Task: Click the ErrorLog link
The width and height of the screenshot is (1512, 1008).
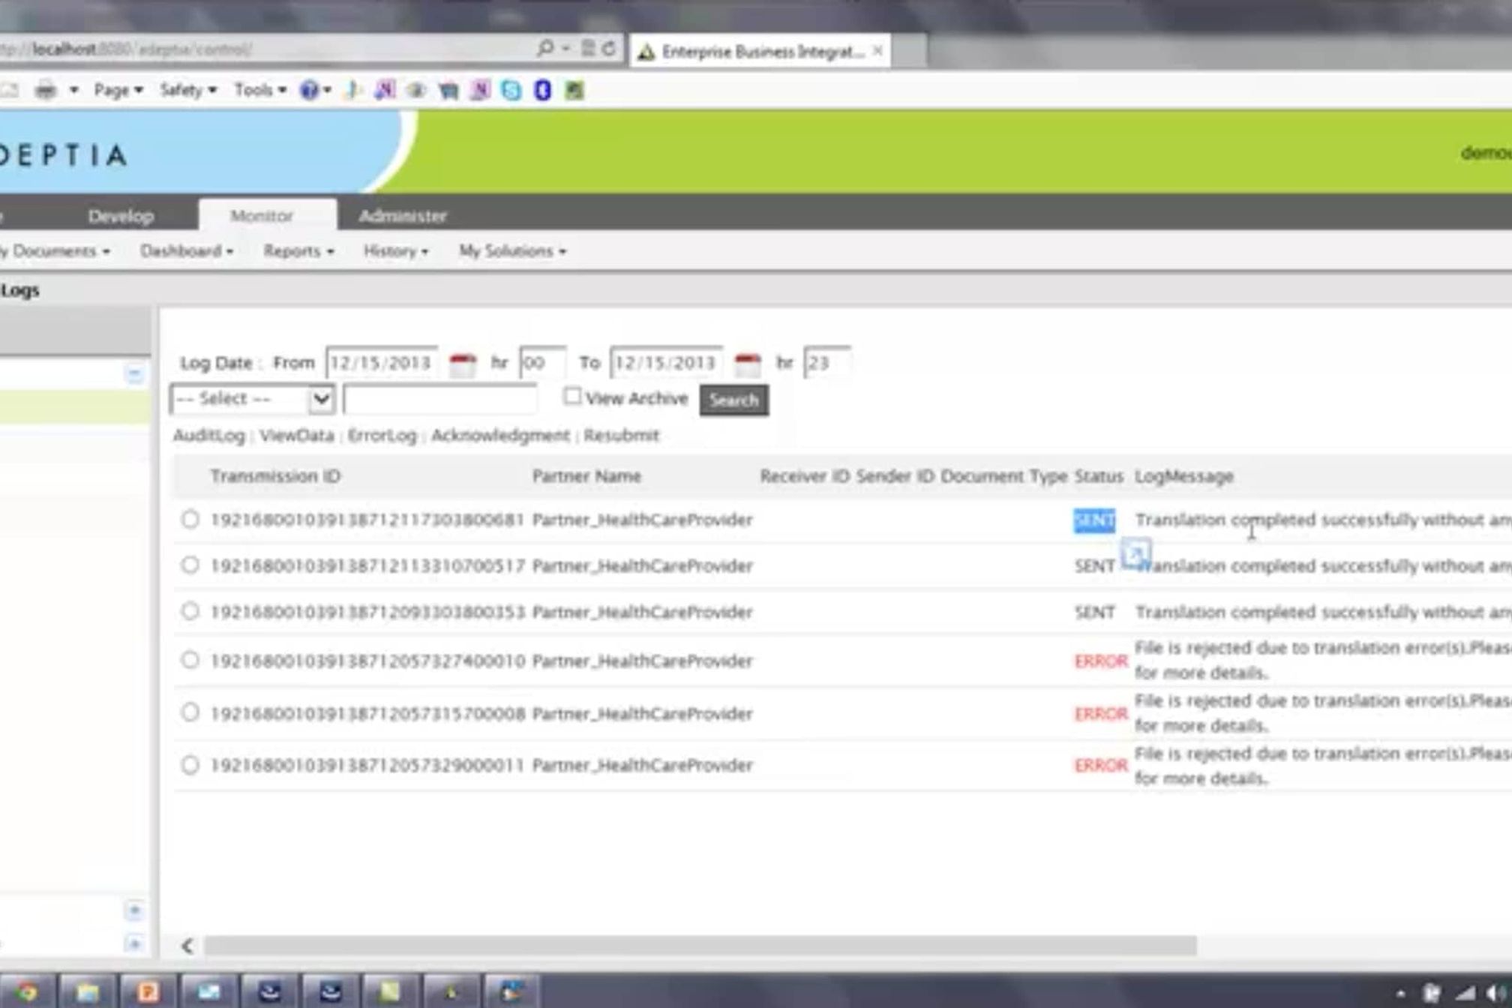Action: tap(382, 436)
